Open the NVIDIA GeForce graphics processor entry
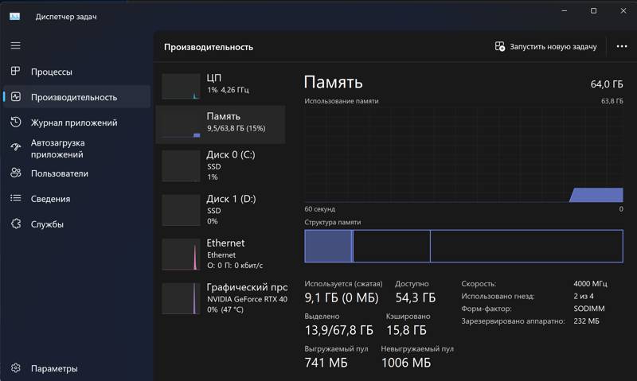Screen dimensions: 637x381 pyautogui.click(x=221, y=298)
